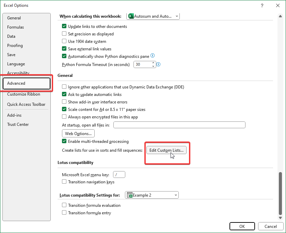Increase Python Formula Timeout with up arrow

[x=153, y=63]
